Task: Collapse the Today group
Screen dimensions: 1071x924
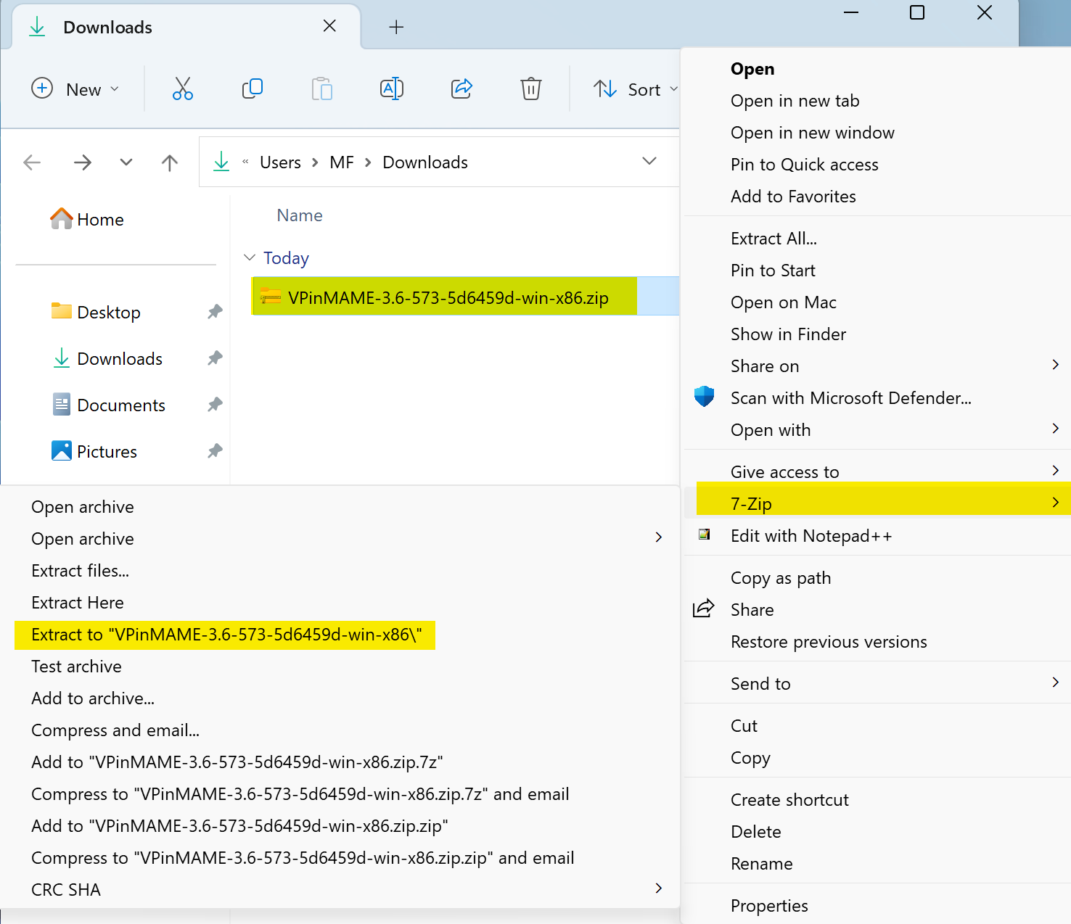Action: (x=250, y=258)
